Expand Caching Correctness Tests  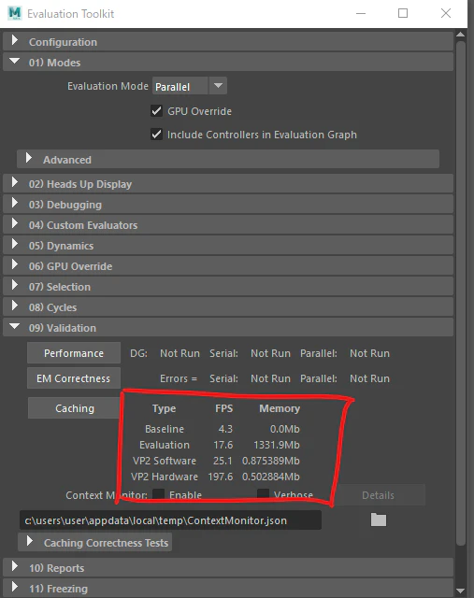click(x=94, y=542)
